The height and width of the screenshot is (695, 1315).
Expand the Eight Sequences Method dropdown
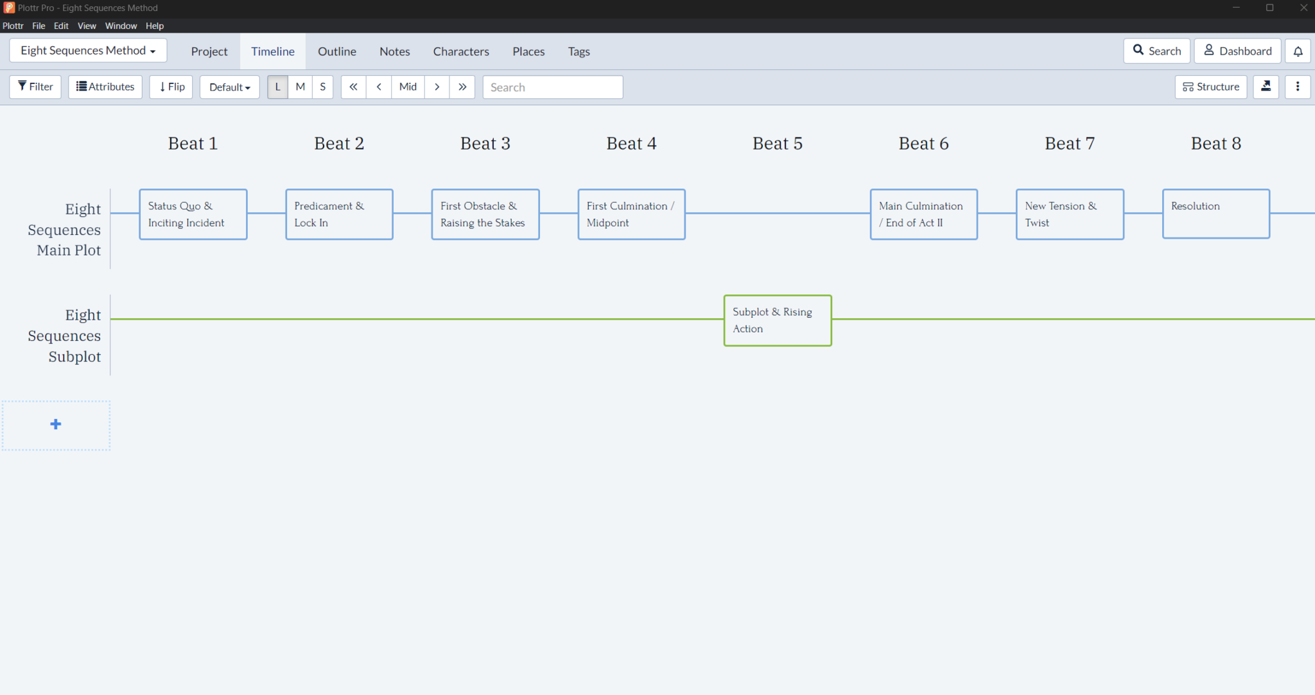[x=88, y=50]
